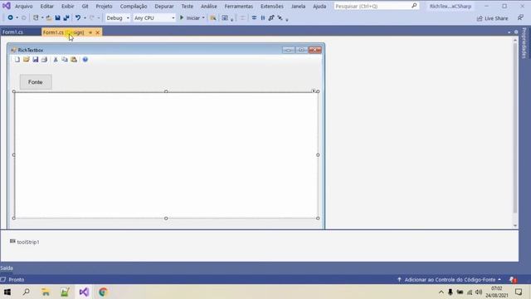Save the current file with the toolbar icon
Screen dimensions: 531x299
57,17
